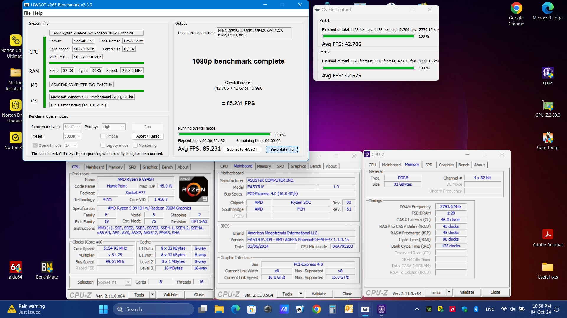Toggle Overkill mode checkbox
Image resolution: width=567 pixels, height=318 pixels.
pos(35,145)
